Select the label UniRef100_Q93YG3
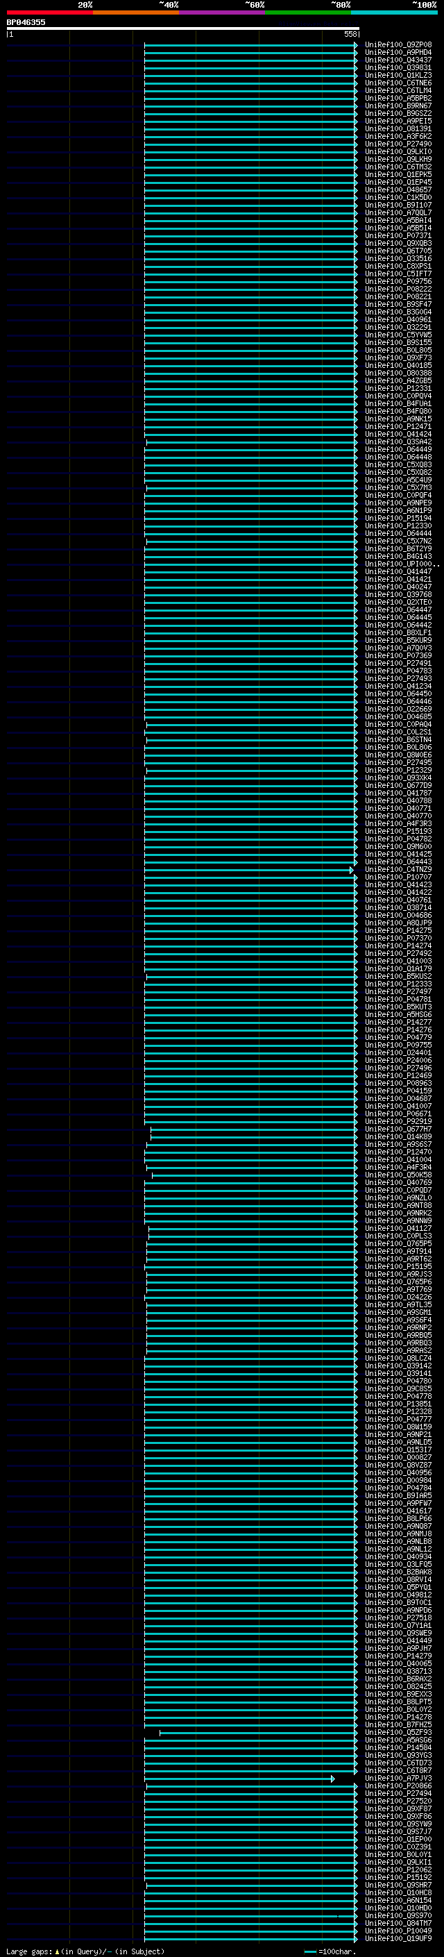Image resolution: width=444 pixels, height=1957 pixels. tap(398, 1755)
